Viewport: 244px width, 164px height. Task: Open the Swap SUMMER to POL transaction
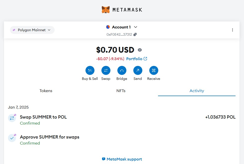43,117
